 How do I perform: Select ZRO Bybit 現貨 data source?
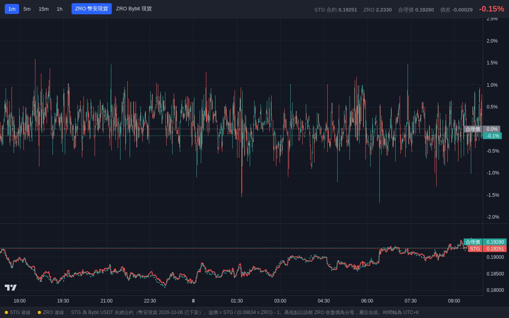134,9
